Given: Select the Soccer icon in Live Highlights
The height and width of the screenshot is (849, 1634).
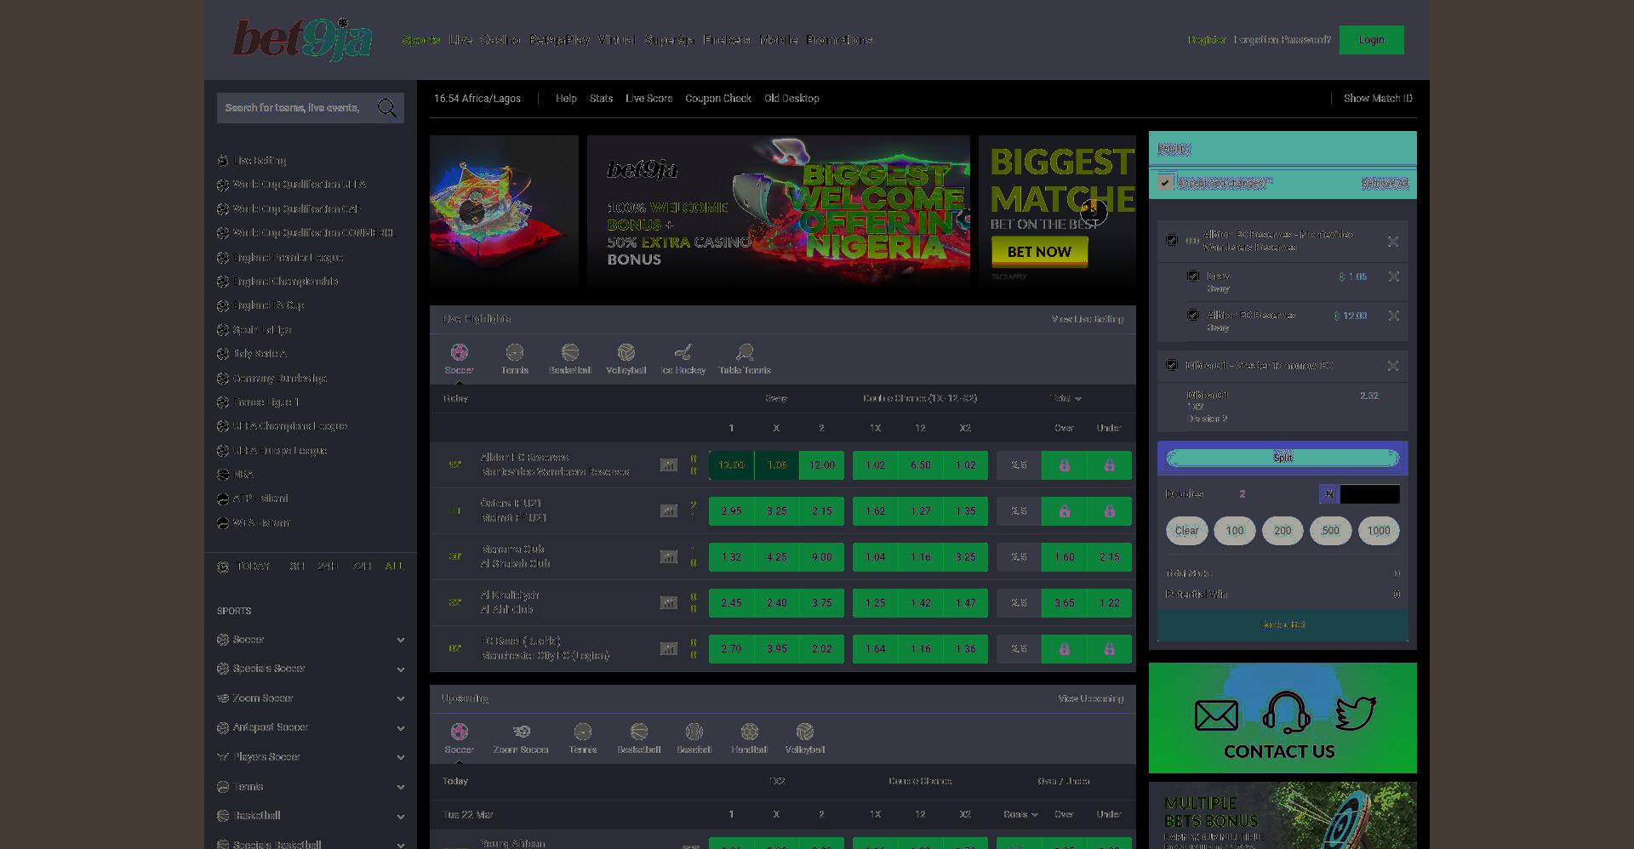Looking at the screenshot, I should tap(460, 352).
